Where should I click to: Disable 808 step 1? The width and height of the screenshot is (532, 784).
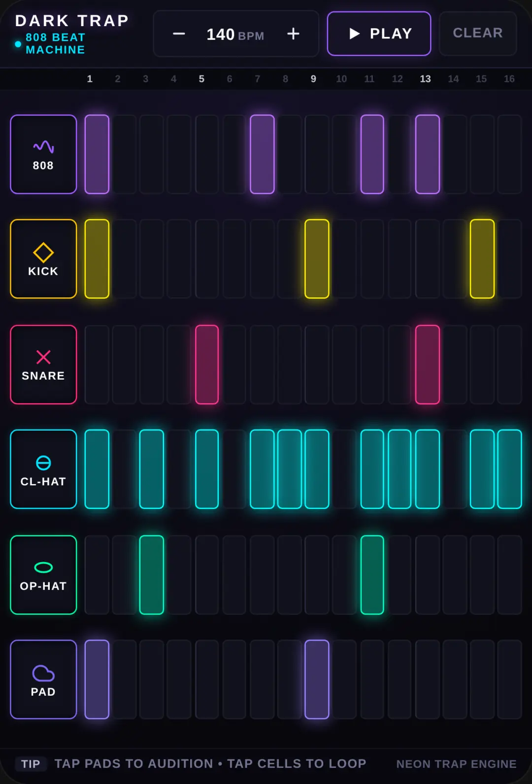point(97,154)
